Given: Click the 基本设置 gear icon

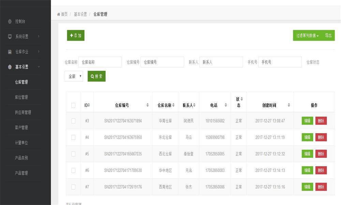Looking at the screenshot, I should pos(10,67).
